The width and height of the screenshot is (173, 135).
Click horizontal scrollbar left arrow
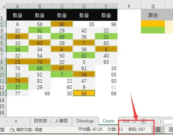coord(160,122)
